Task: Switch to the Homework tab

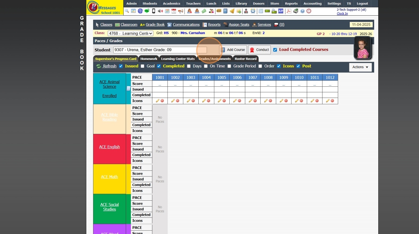Action: 149,59
